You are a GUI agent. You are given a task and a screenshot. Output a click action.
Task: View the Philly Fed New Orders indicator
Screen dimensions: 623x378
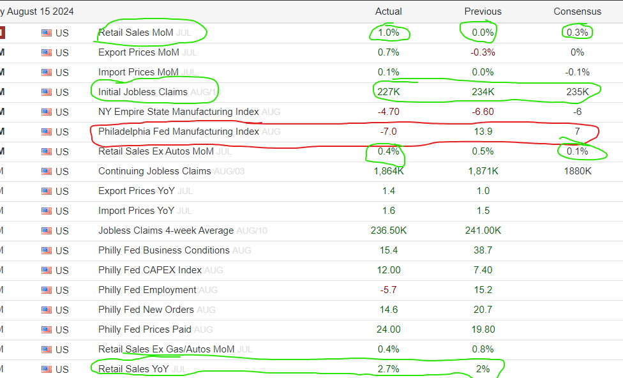click(146, 310)
